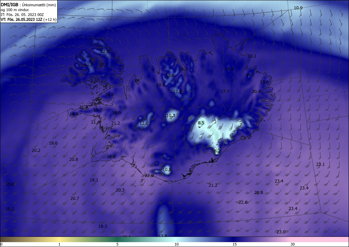Select the 19.1 reading
The image size is (349, 247).
click(x=94, y=180)
